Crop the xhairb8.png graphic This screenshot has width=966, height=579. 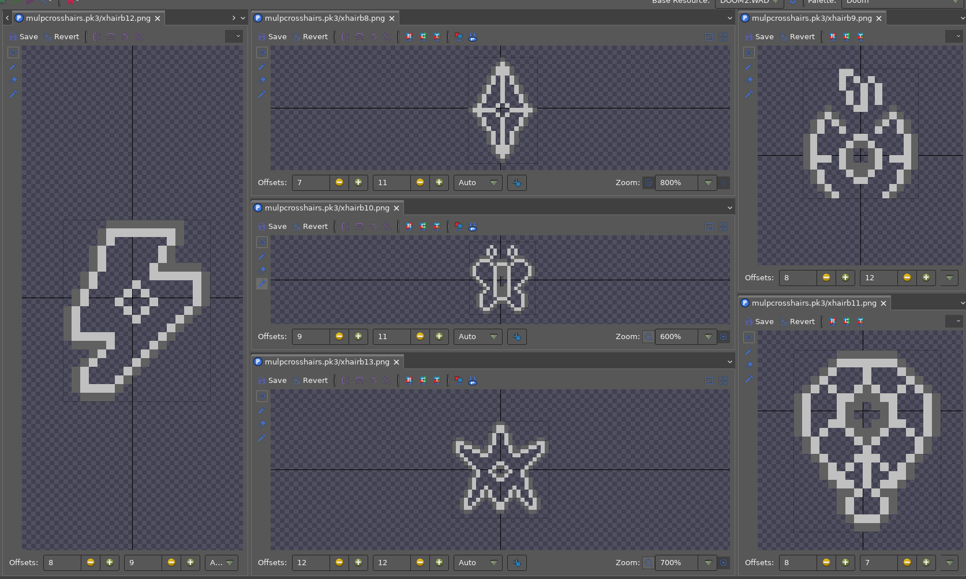(387, 37)
